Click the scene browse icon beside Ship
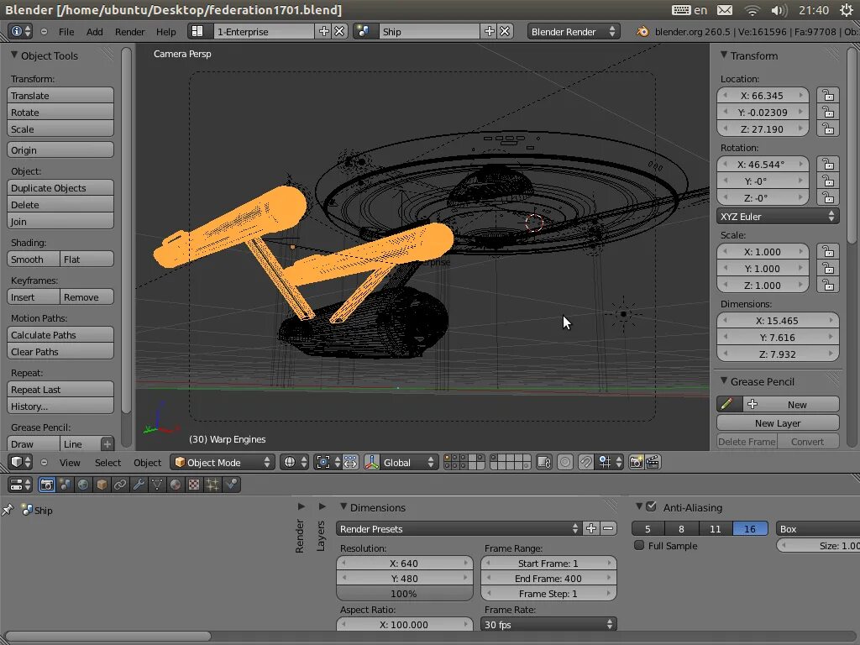Viewport: 860px width, 645px height. pos(364,31)
